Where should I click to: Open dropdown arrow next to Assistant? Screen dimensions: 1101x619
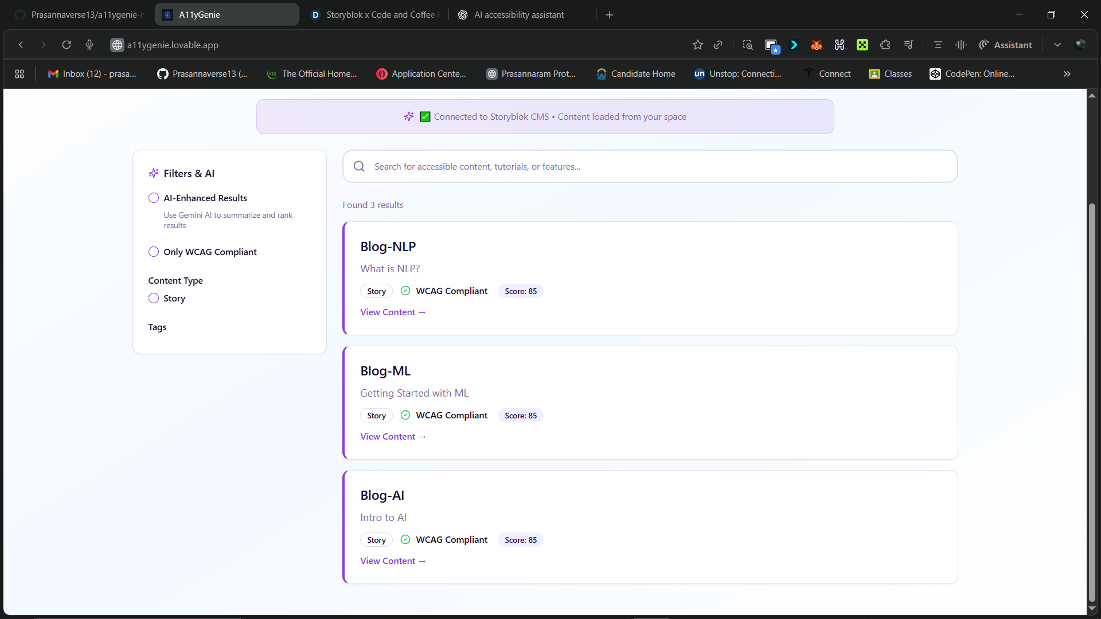point(1057,45)
